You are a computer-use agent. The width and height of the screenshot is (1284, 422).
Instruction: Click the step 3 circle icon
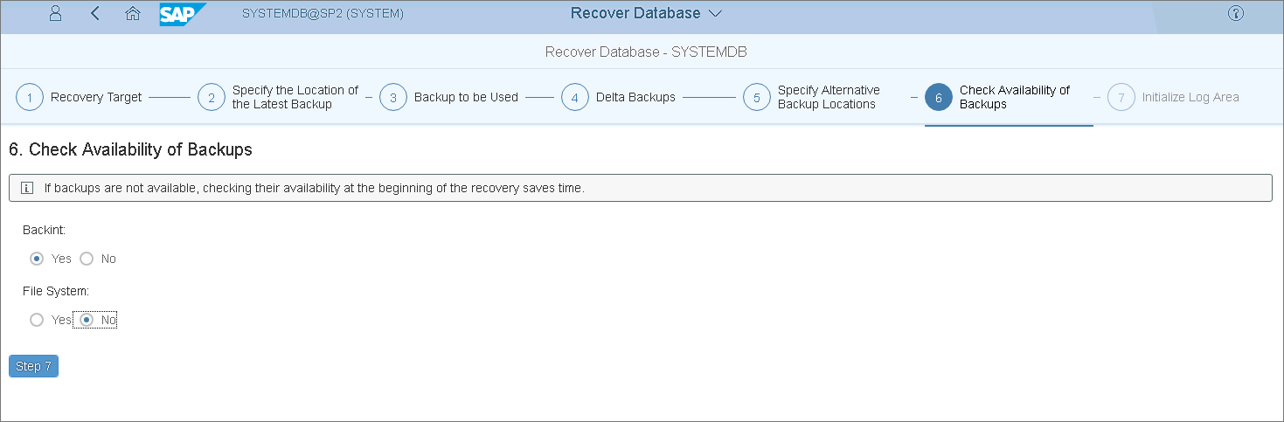pos(393,97)
